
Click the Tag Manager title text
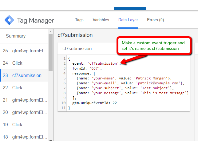point(35,21)
